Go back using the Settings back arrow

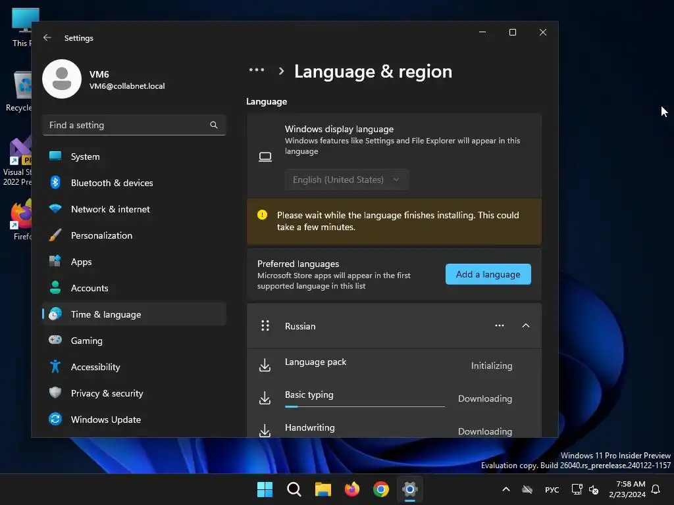[47, 37]
